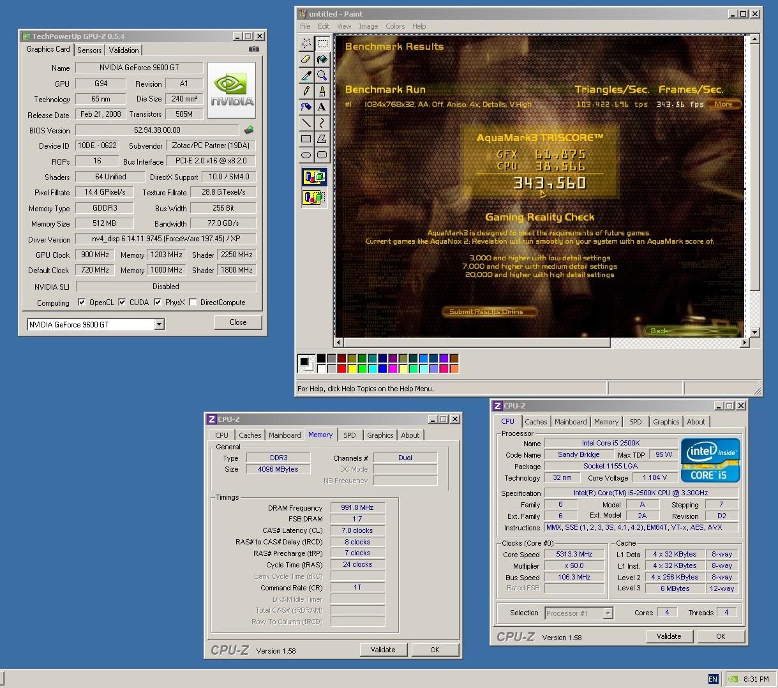The height and width of the screenshot is (688, 778).
Task: Click the 8:31 PM taskbar clock
Action: (756, 679)
